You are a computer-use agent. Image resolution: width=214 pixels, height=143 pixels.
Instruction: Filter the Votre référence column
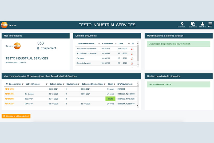[46, 84]
